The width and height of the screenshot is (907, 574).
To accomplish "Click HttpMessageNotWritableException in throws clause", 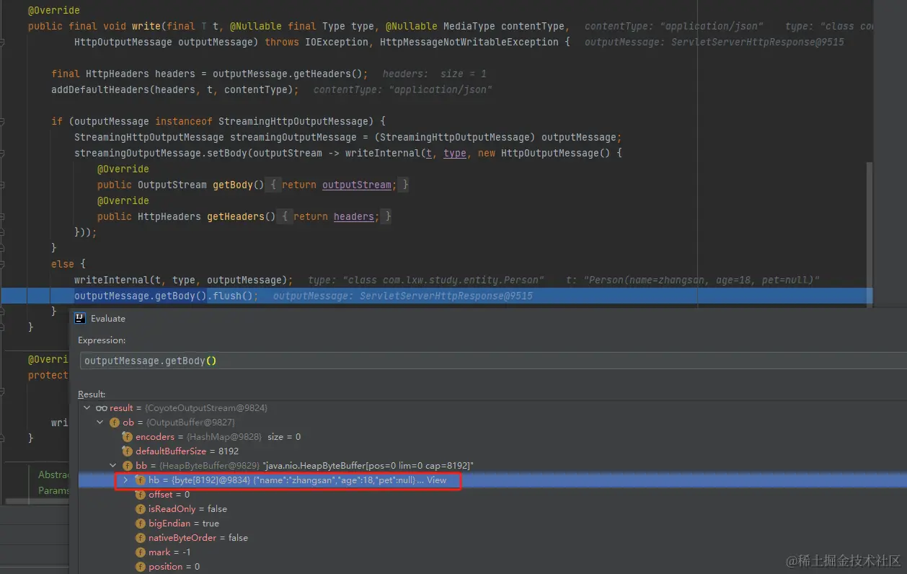I will tap(469, 42).
